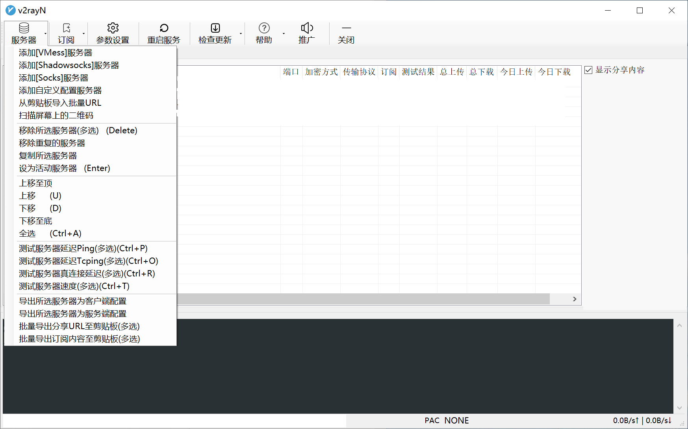
Task: Click the 总上传 column header
Action: point(452,72)
